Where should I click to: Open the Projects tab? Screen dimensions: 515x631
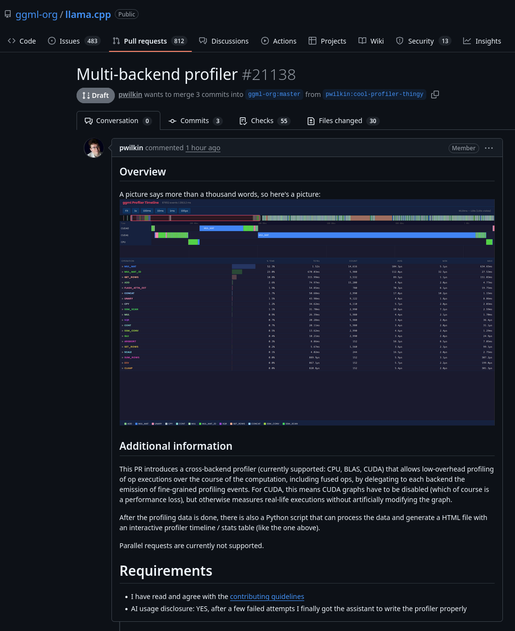click(328, 41)
